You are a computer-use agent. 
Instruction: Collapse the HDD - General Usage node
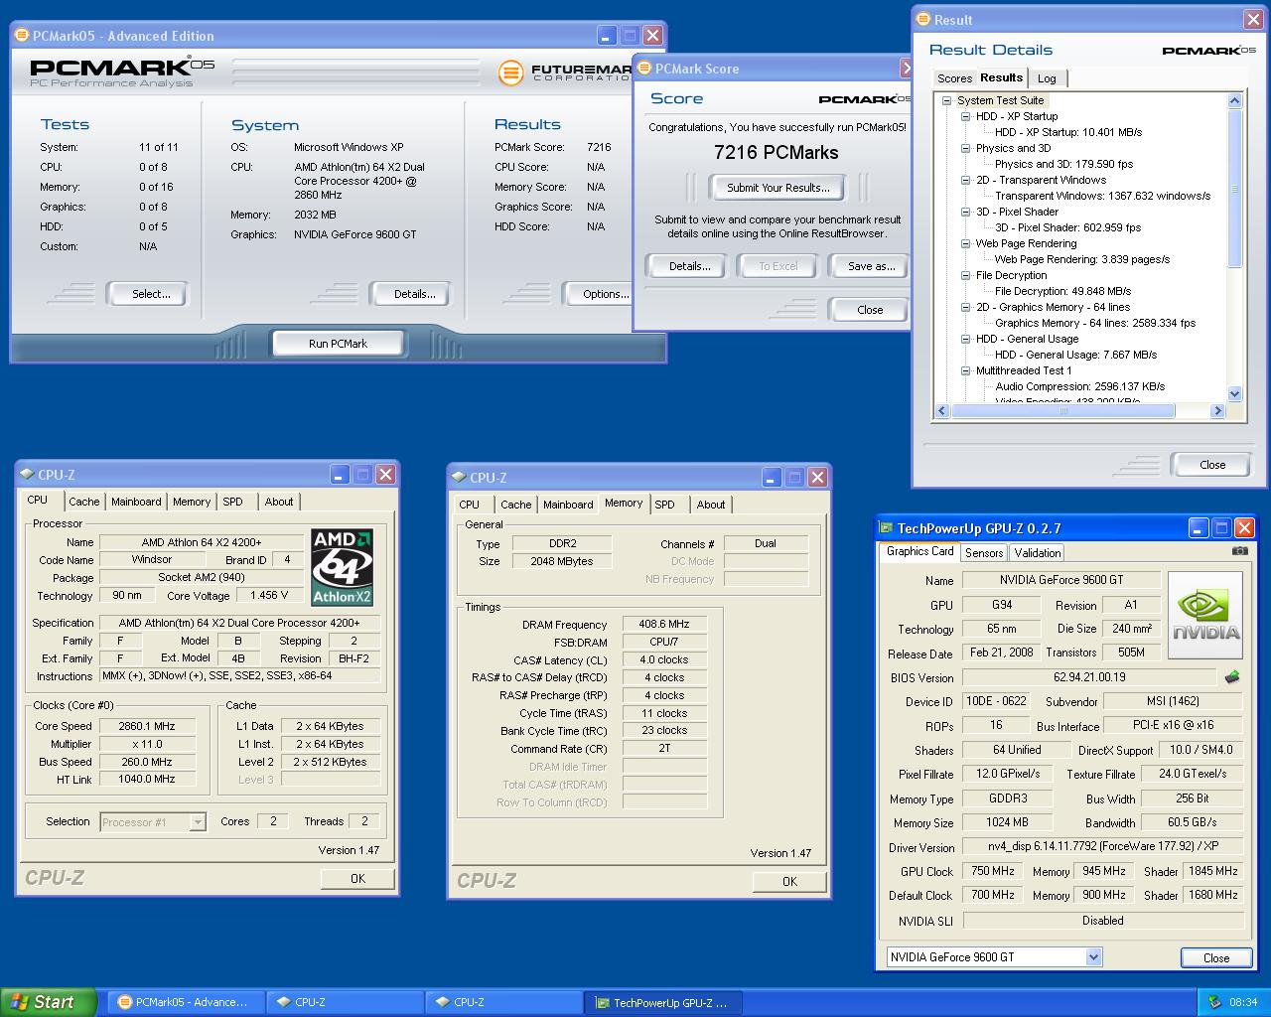point(966,339)
